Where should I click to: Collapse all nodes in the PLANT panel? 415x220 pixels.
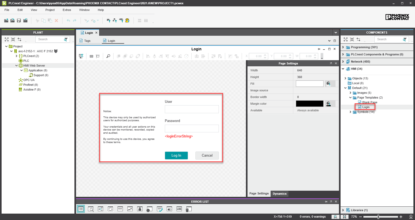pos(13,39)
